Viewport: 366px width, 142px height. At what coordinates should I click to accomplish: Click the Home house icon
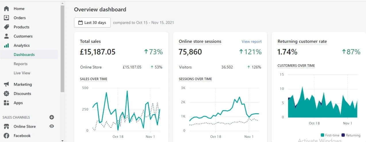pos(6,9)
